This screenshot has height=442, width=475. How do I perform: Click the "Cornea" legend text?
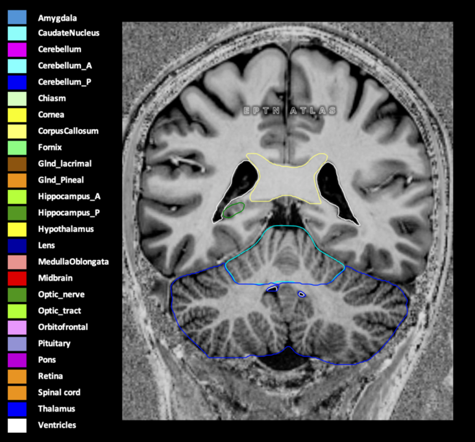pyautogui.click(x=51, y=115)
